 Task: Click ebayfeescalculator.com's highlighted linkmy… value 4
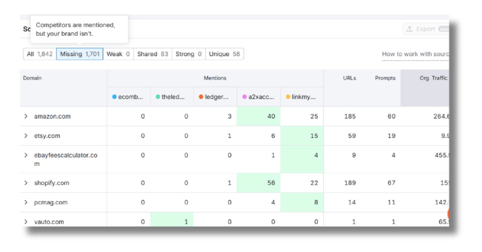pyautogui.click(x=316, y=155)
